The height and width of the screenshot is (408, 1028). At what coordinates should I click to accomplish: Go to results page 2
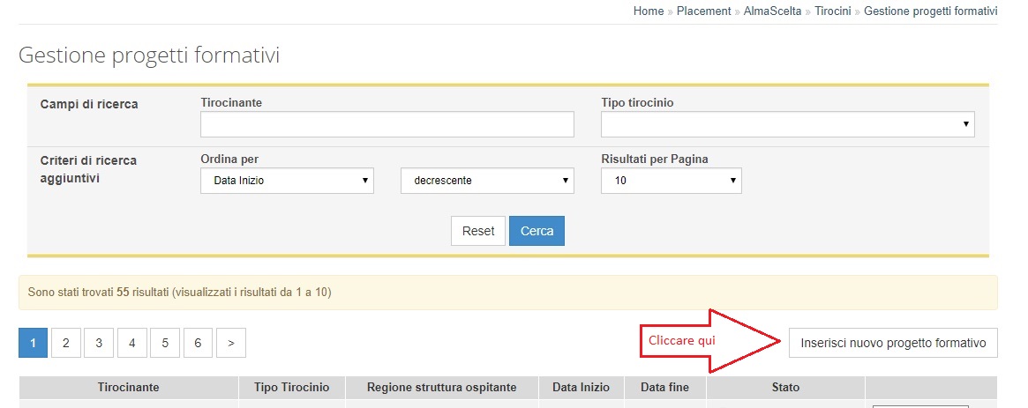pyautogui.click(x=65, y=343)
